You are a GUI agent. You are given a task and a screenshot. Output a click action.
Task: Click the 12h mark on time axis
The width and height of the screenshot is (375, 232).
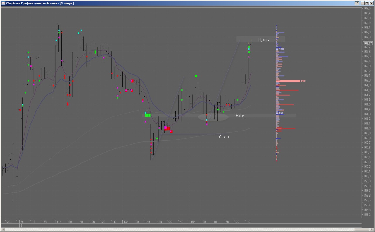[x=92, y=222]
